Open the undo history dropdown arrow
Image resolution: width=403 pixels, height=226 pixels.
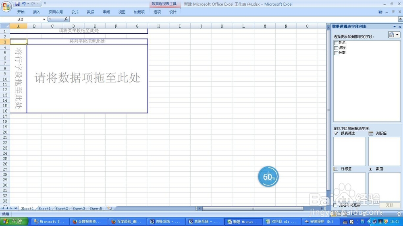28,4
